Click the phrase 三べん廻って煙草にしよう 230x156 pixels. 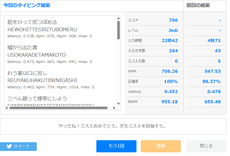click(x=37, y=98)
